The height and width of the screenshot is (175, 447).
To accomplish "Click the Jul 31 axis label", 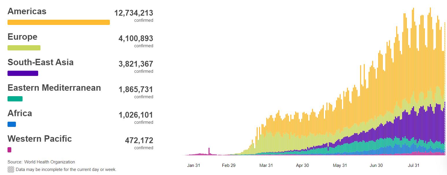I will tap(413, 165).
